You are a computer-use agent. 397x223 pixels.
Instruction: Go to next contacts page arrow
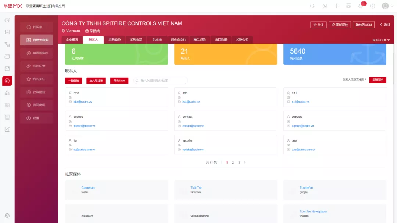[245, 162]
